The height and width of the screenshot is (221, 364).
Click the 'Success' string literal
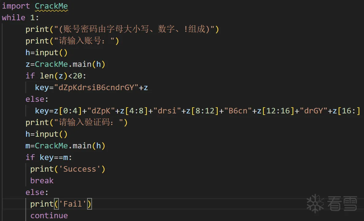(x=79, y=169)
